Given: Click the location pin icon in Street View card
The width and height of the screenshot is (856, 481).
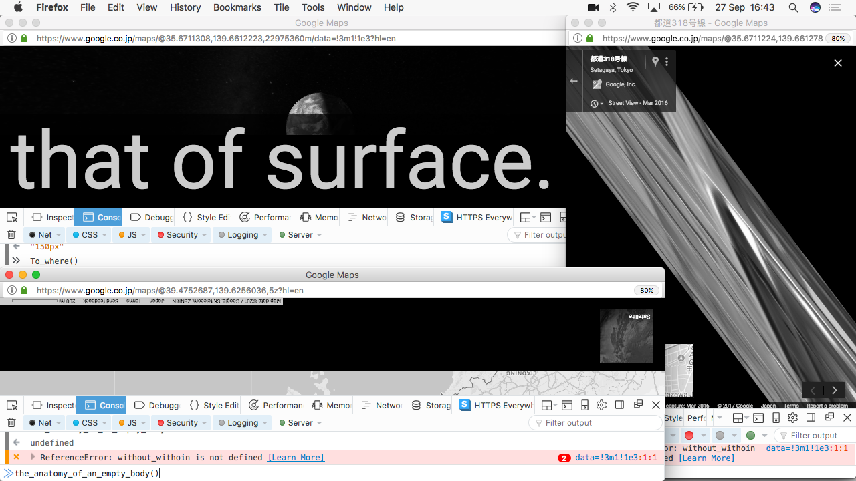Looking at the screenshot, I should click(655, 61).
